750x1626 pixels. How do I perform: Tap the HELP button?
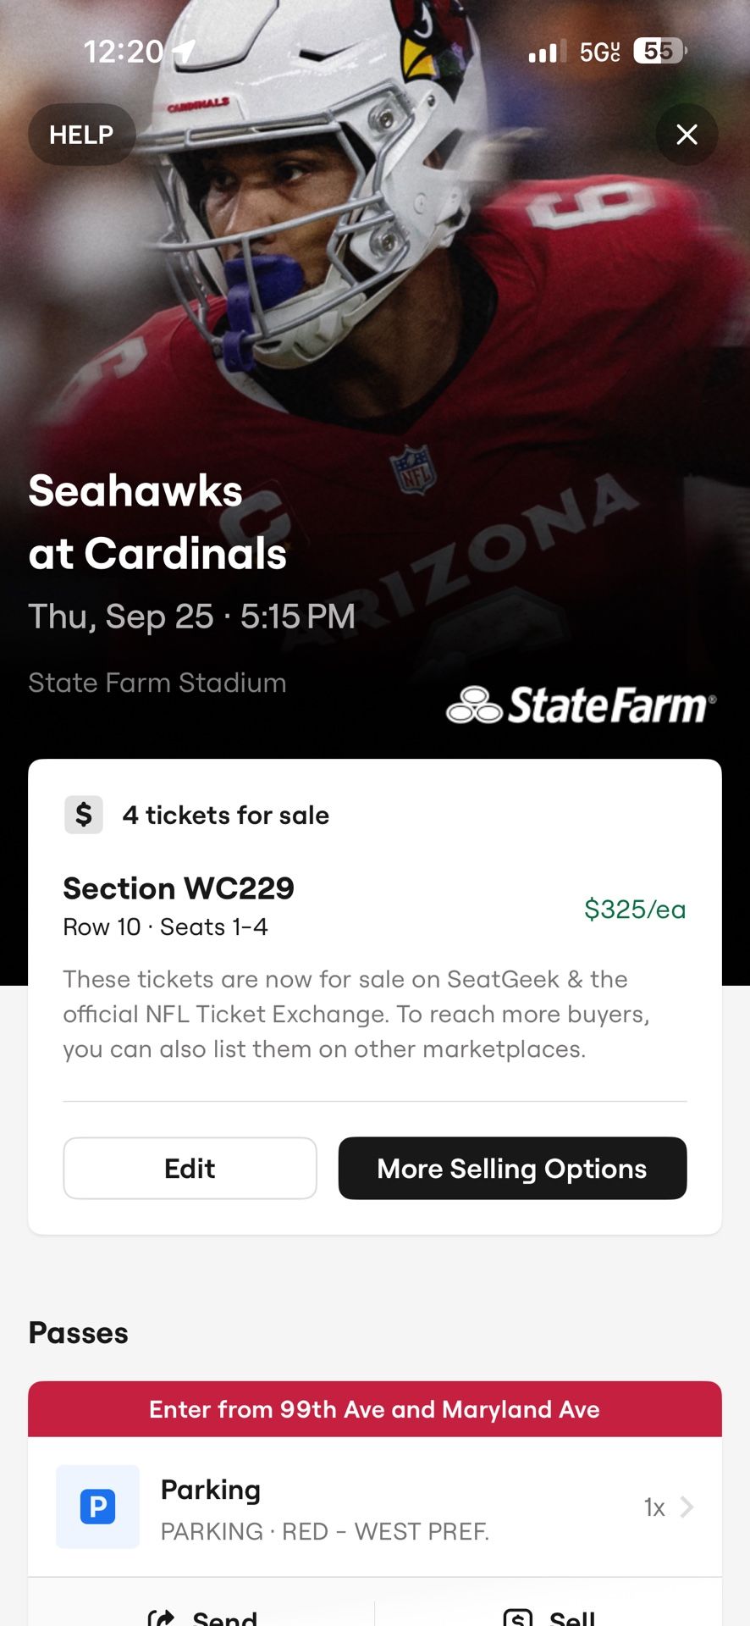[x=81, y=135]
